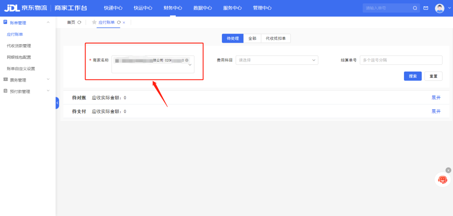Open 网银钱包配置 in the sidebar
The width and height of the screenshot is (453, 216).
click(19, 57)
